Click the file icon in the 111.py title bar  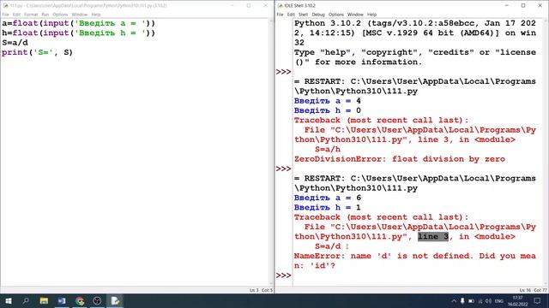coord(5,6)
